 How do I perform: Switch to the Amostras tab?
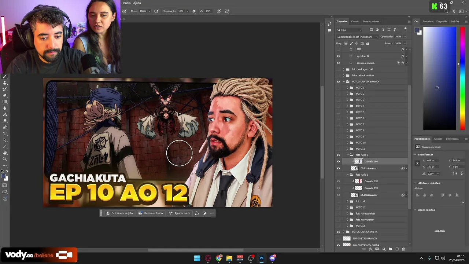pyautogui.click(x=428, y=21)
